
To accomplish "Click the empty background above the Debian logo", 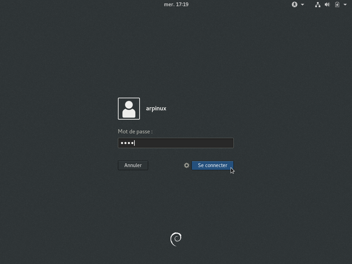I will 176,207.
